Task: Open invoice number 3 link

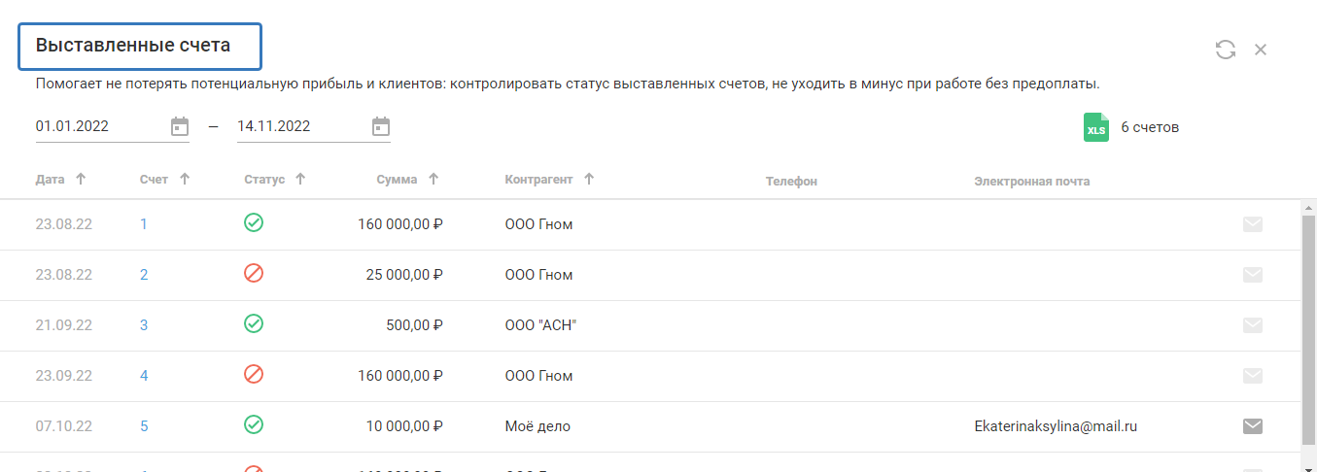Action: point(144,325)
